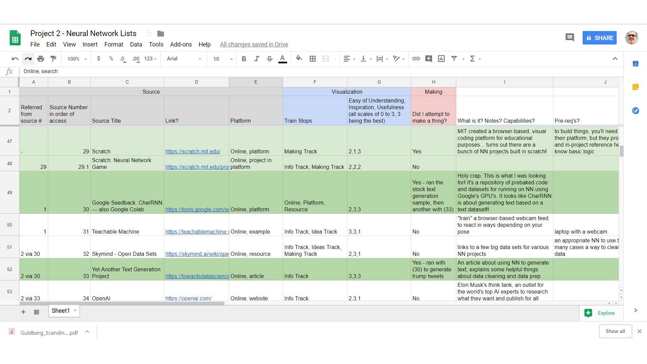Open the 100% zoom dropdown
This screenshot has height=364, width=647.
click(77, 59)
